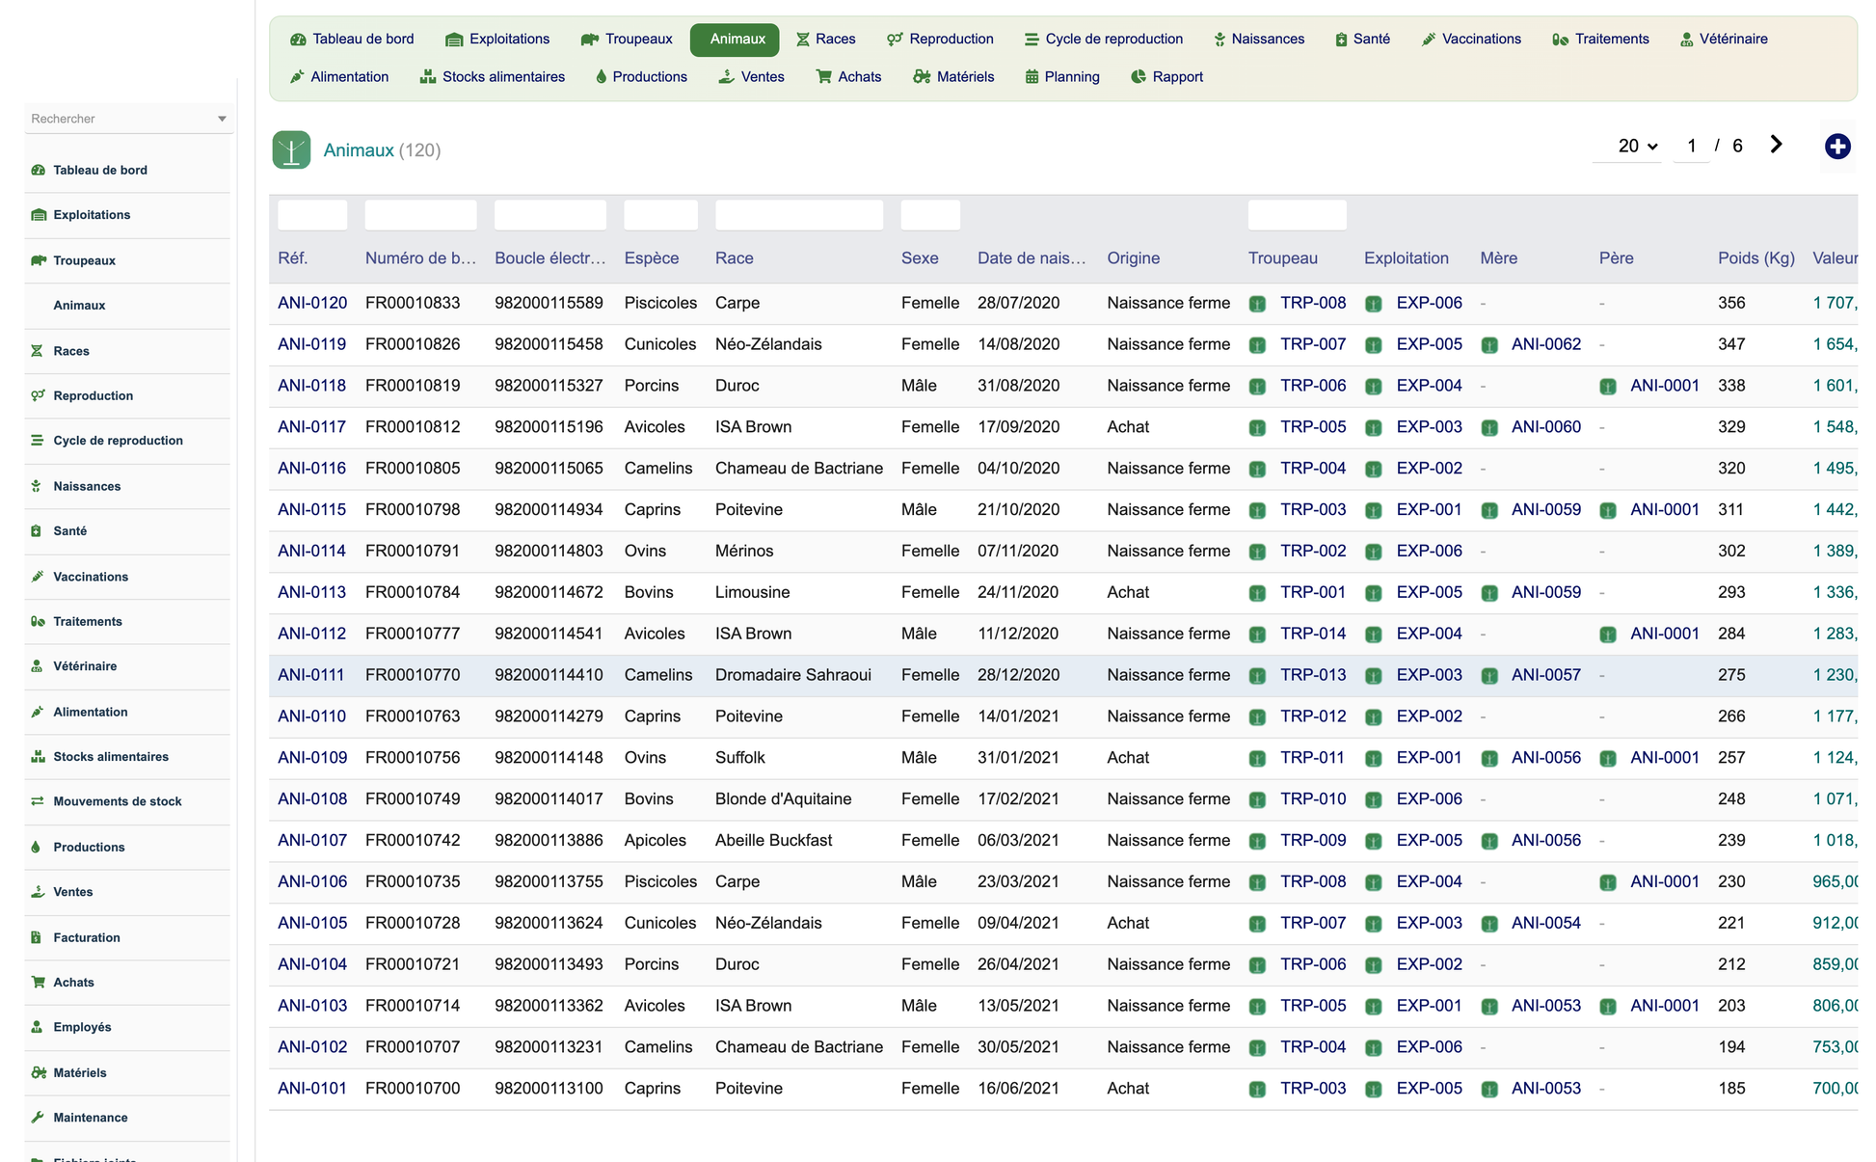
Task: Click the Planning calendar icon in top menu
Action: click(1032, 76)
